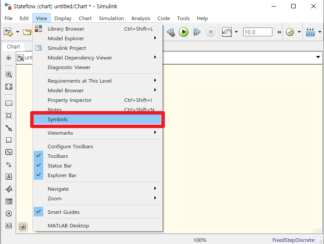Open the New Model dropdown arrow
The image size is (324, 244).
[x=18, y=32]
